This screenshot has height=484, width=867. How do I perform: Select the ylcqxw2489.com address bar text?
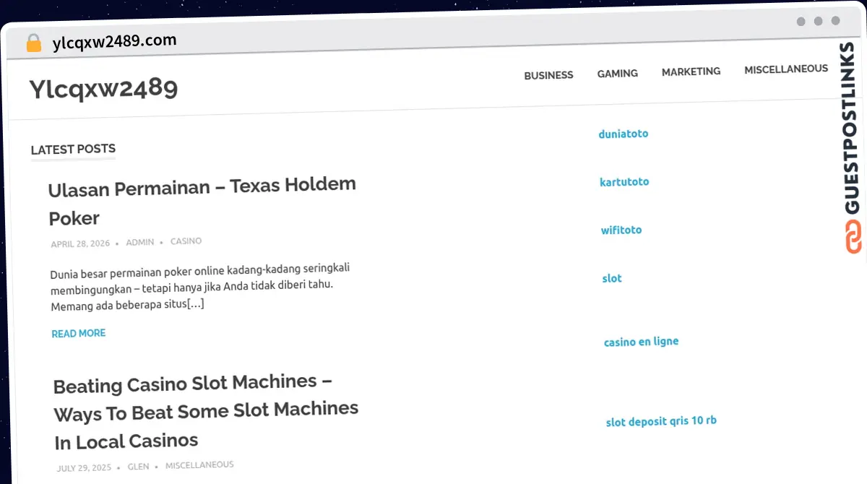coord(114,41)
